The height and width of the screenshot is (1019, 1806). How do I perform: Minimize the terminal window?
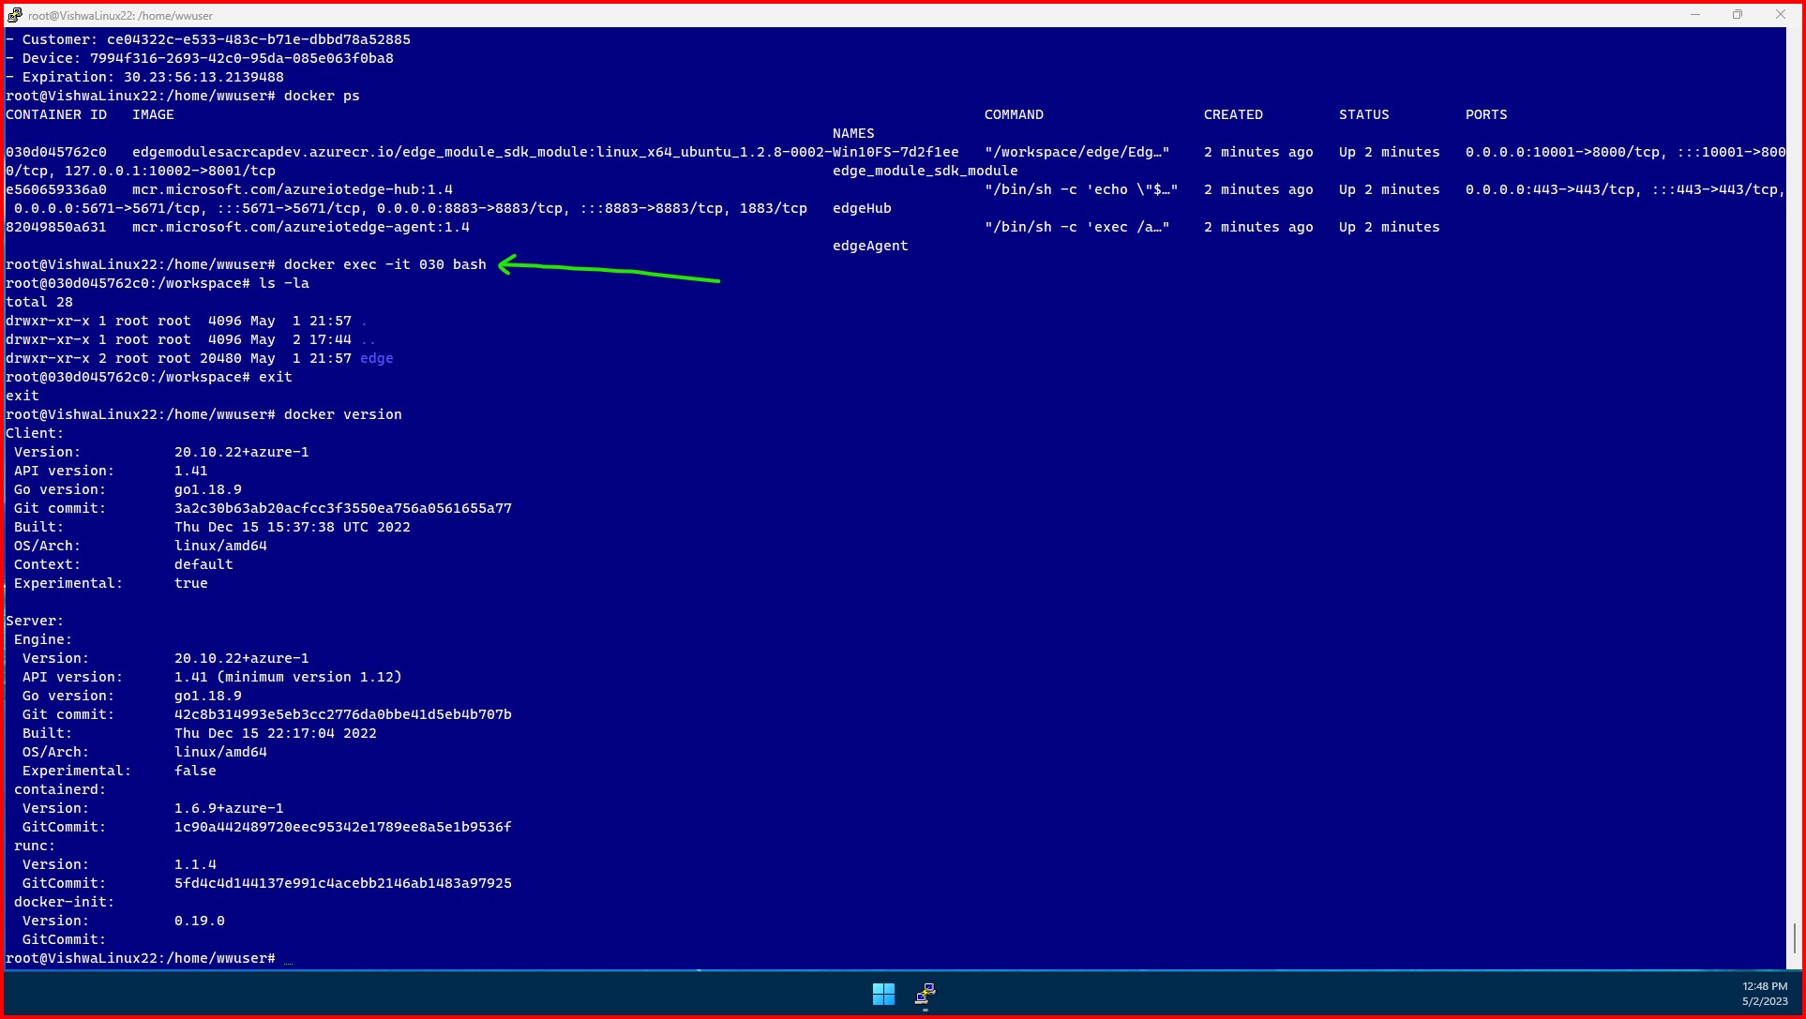pyautogui.click(x=1695, y=15)
